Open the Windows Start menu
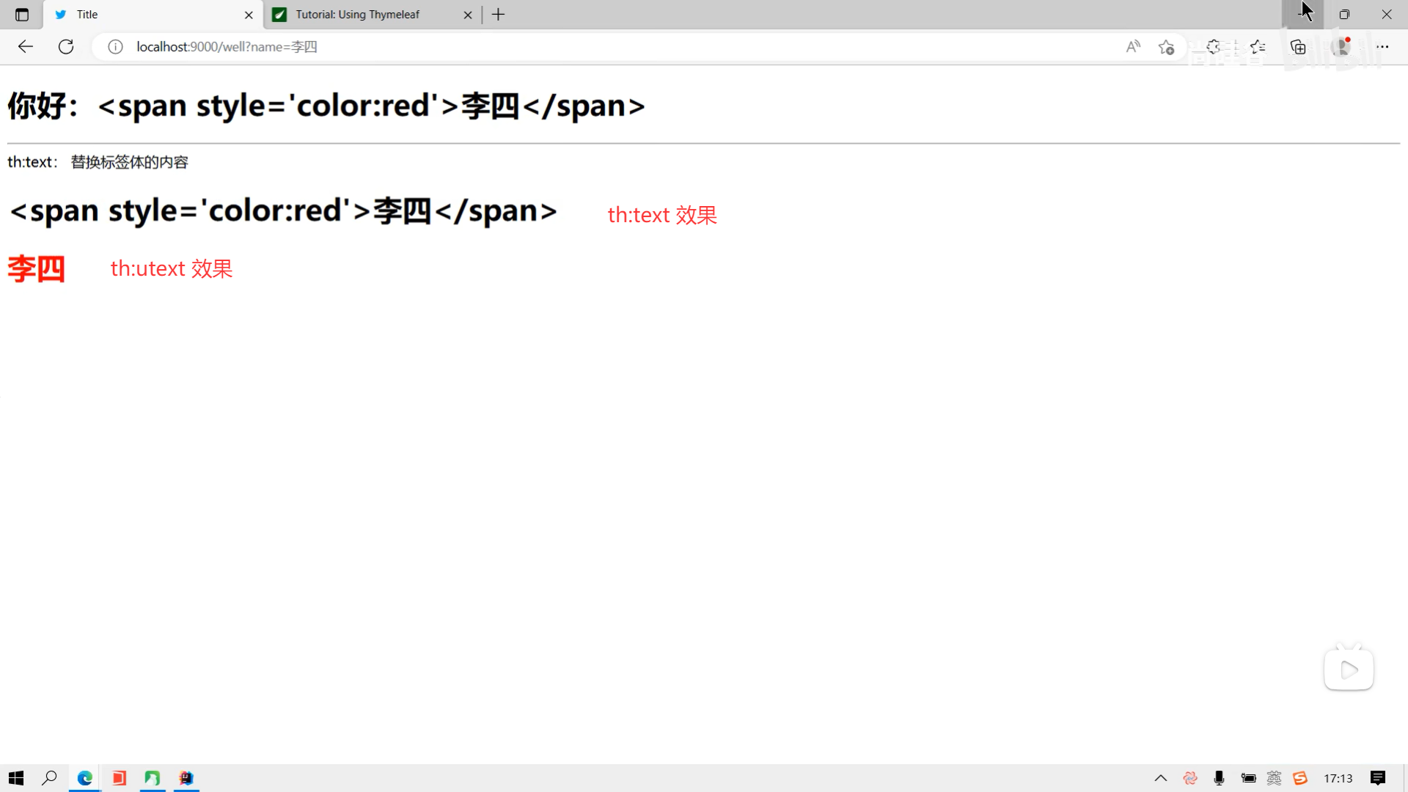The height and width of the screenshot is (792, 1408). coord(16,778)
